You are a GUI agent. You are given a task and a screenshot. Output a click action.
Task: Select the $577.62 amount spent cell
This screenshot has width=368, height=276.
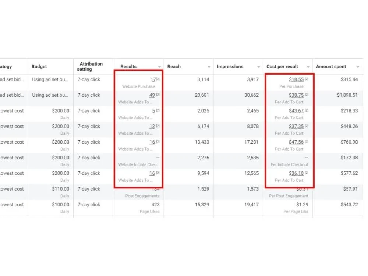tap(349, 173)
